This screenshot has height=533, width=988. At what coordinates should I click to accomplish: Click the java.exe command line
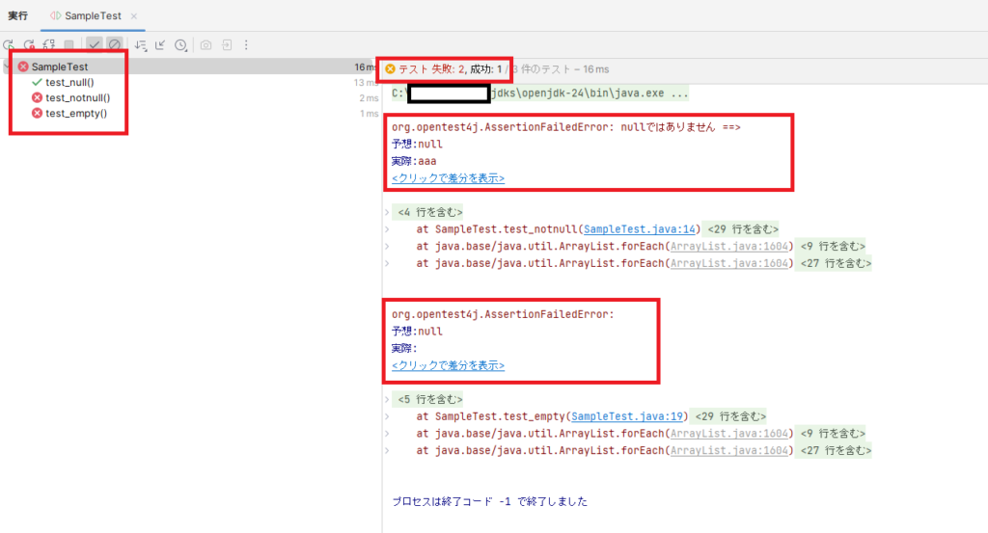(x=540, y=93)
